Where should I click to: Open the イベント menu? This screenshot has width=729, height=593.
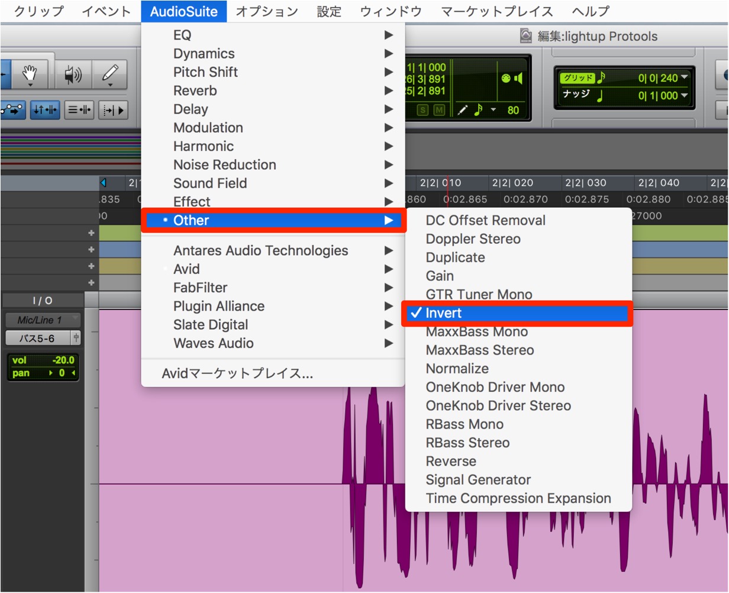point(106,11)
